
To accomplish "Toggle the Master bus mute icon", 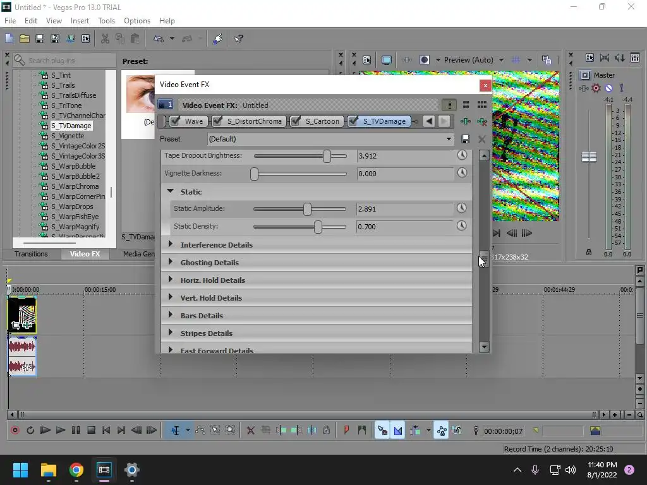I will tap(608, 88).
